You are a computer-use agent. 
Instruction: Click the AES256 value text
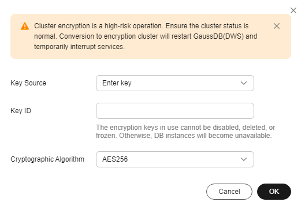point(115,159)
